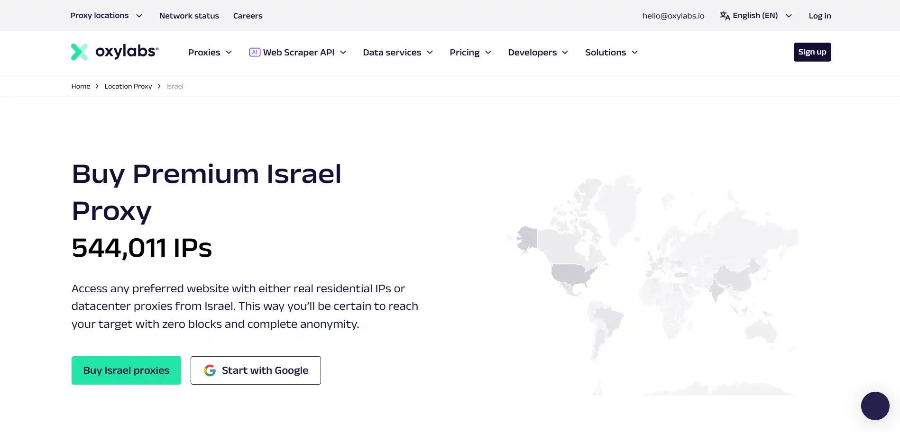The height and width of the screenshot is (432, 900).
Task: Click the translate language icon
Action: (x=725, y=16)
